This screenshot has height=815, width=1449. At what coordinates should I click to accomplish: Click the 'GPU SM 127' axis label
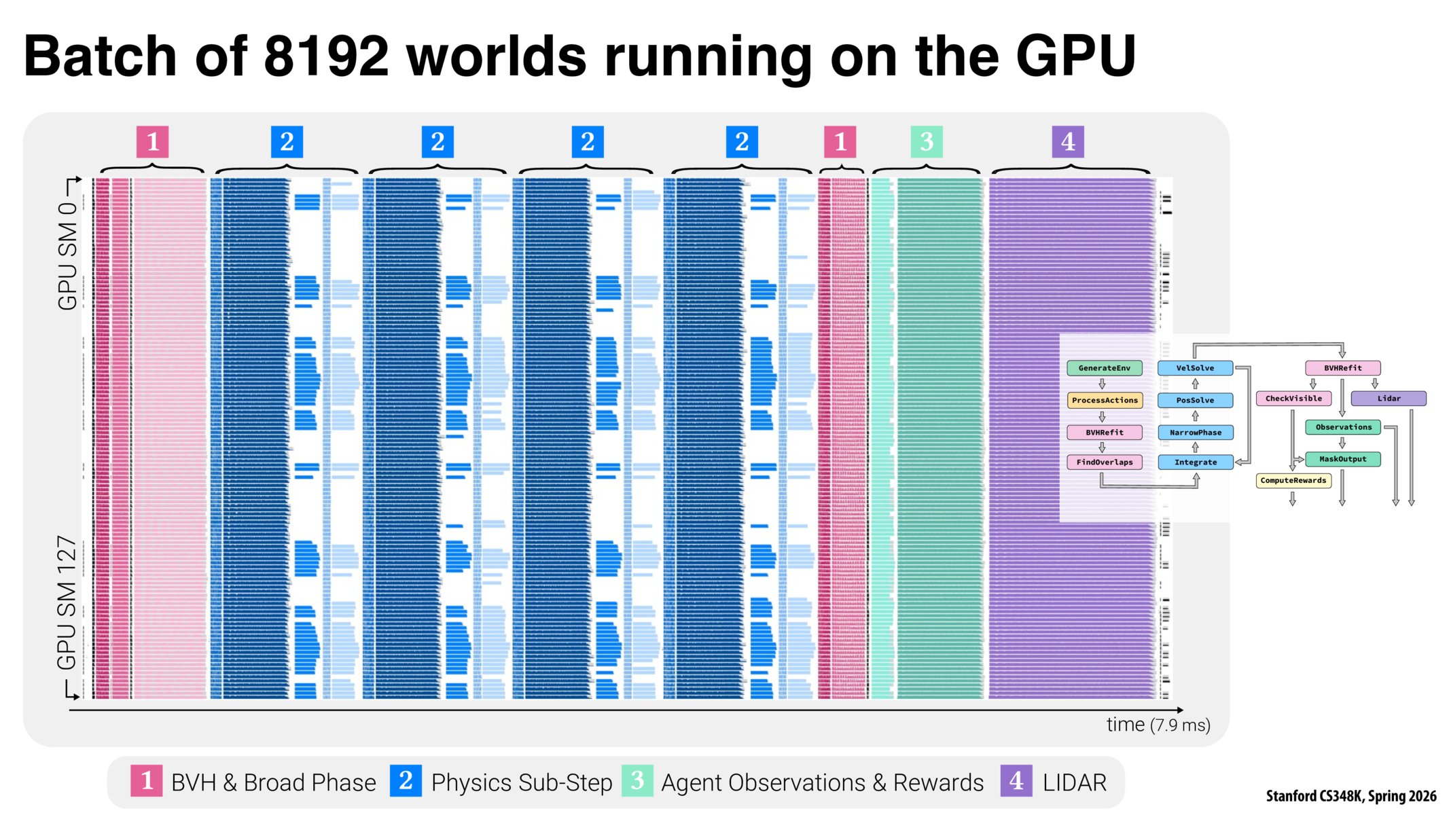pos(66,602)
